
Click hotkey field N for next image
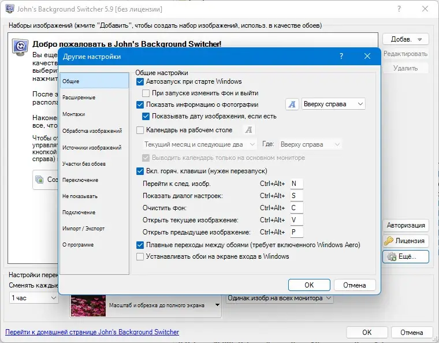click(x=296, y=184)
